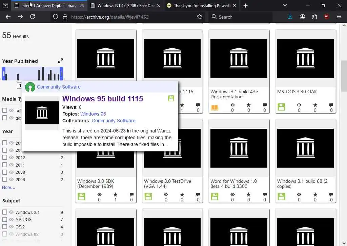The image size is (347, 246).
Task: Check the MS-DOS subject filter
Action: pos(4,219)
